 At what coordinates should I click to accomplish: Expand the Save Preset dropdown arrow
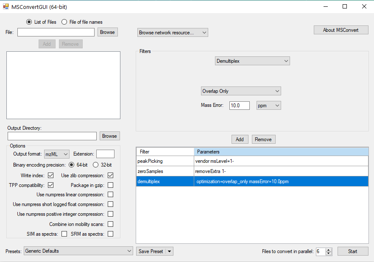coord(169,251)
